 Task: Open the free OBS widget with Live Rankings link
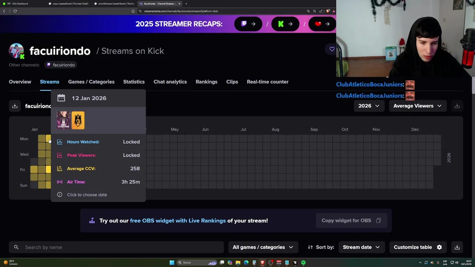click(178, 220)
